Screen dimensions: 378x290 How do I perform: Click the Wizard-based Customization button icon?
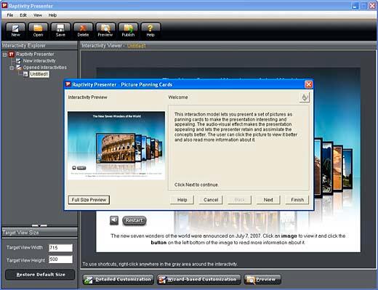click(162, 280)
